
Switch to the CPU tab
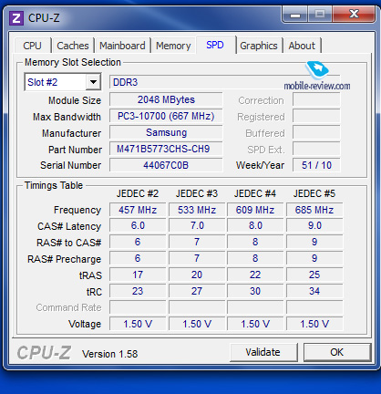tap(32, 46)
